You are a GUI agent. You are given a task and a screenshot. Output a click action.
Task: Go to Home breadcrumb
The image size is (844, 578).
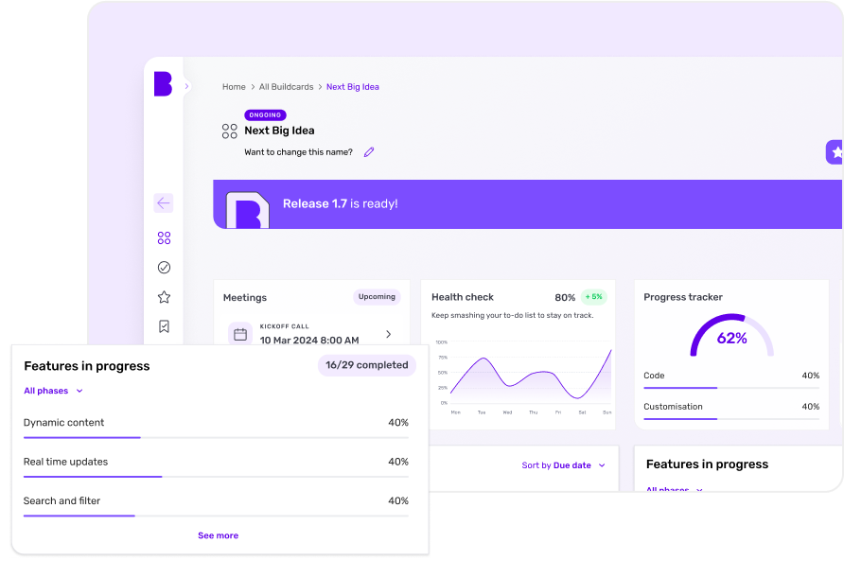point(234,87)
